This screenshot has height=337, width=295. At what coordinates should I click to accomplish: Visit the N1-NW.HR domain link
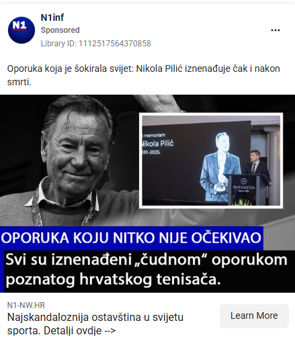click(x=26, y=305)
